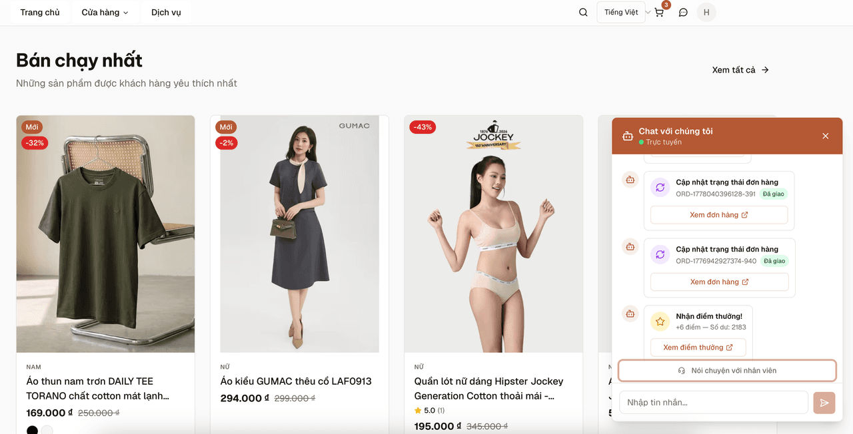Click the Mới badge on TORANO tee
This screenshot has height=434, width=853.
[32, 127]
